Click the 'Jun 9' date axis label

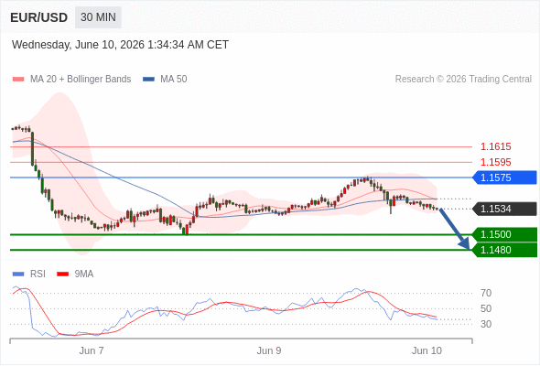tap(269, 350)
